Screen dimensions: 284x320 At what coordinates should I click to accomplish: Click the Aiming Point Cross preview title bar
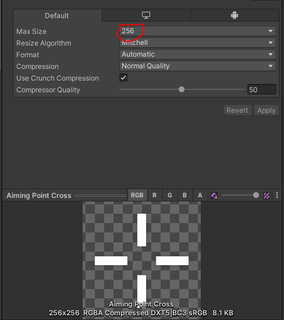[x=65, y=195]
